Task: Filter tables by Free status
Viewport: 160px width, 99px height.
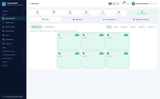Action: click(x=115, y=27)
